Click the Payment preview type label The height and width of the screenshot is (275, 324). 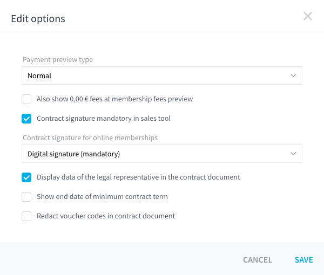(x=58, y=60)
